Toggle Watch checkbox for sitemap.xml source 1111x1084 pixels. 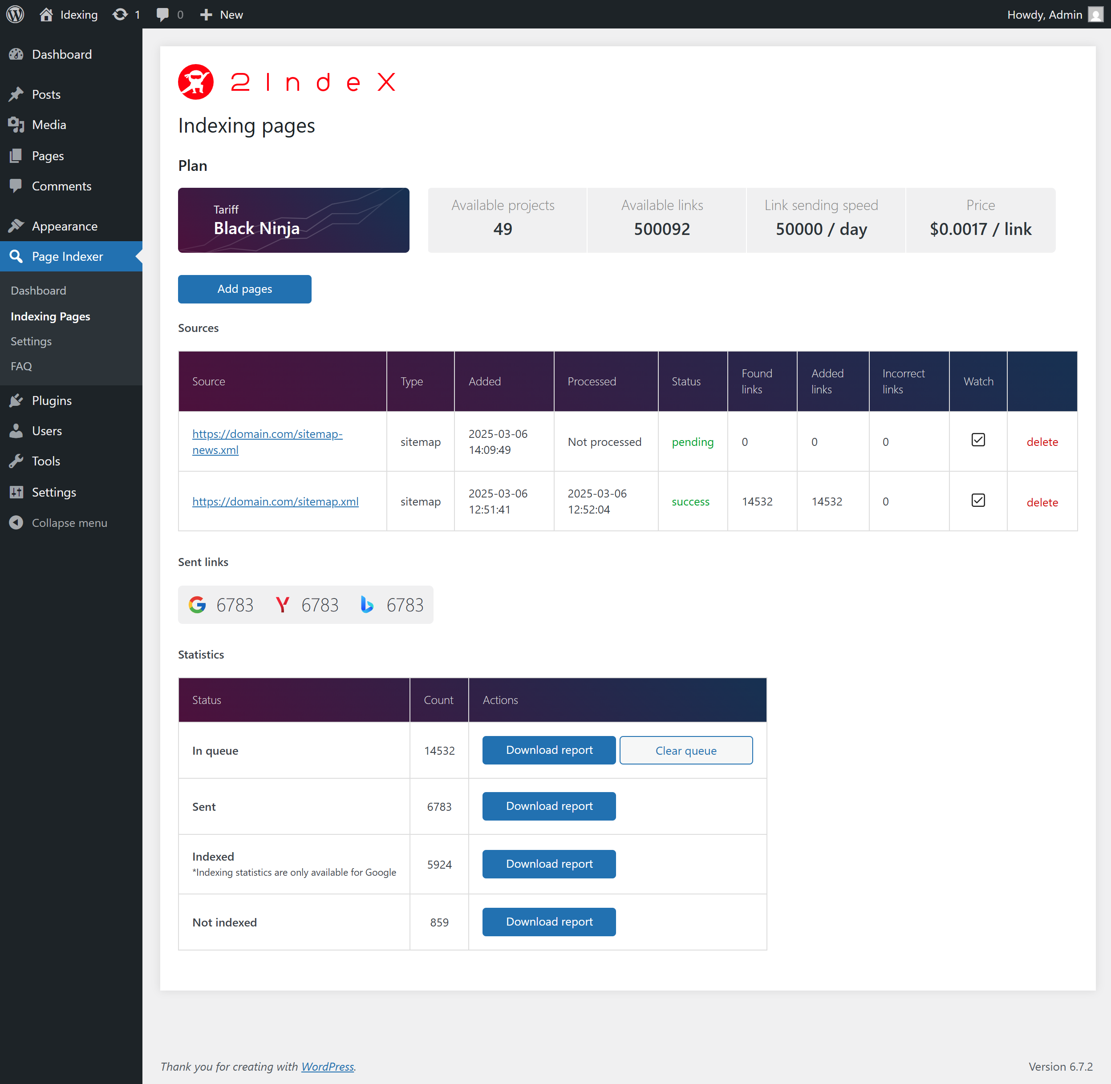coord(978,501)
